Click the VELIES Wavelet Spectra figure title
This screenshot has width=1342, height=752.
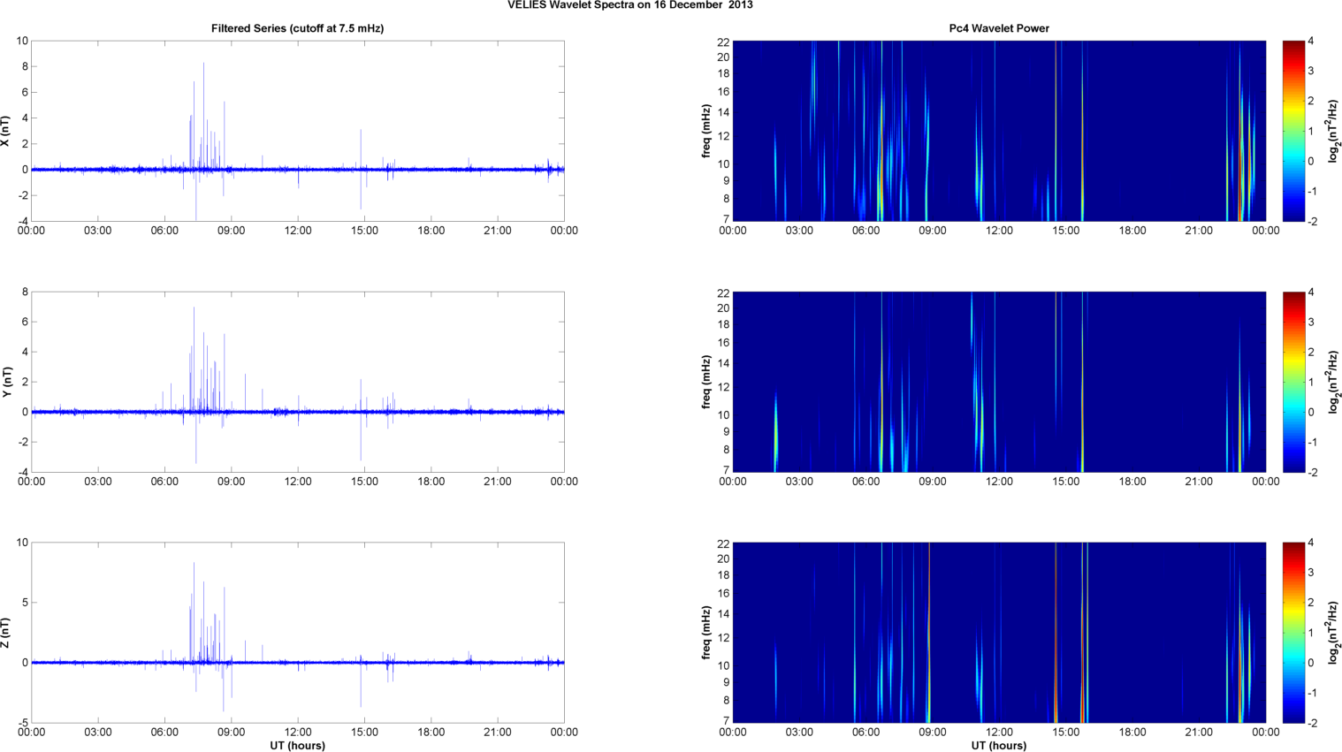(x=629, y=5)
